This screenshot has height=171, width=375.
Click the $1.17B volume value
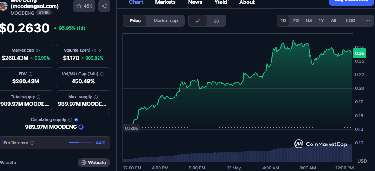point(71,58)
